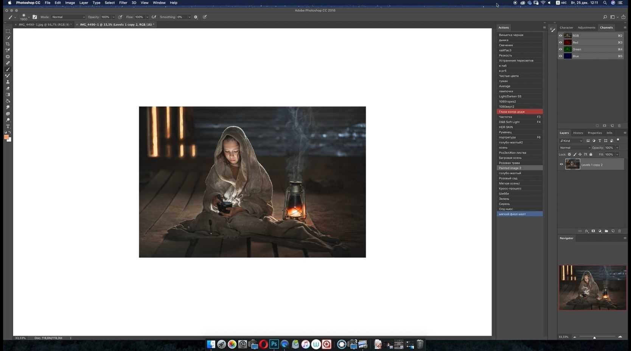This screenshot has width=631, height=351.
Task: Hide the Blue channel
Action: 561,56
